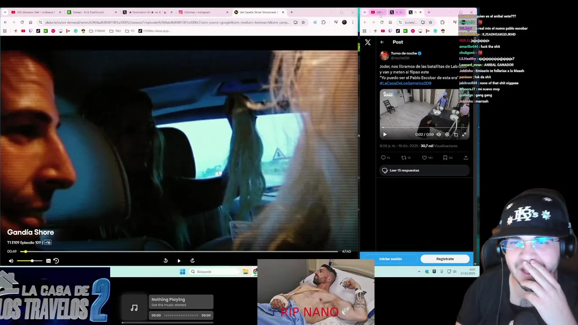Viewport: 578px width, 325px height.
Task: Go home in left browser window
Action: pyautogui.click(x=30, y=22)
